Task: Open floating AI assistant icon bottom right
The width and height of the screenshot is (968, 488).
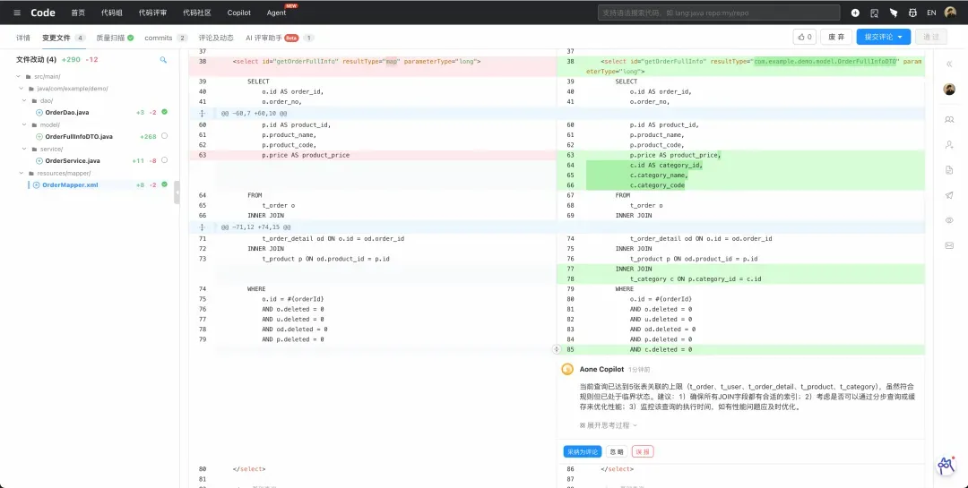Action: [x=946, y=466]
